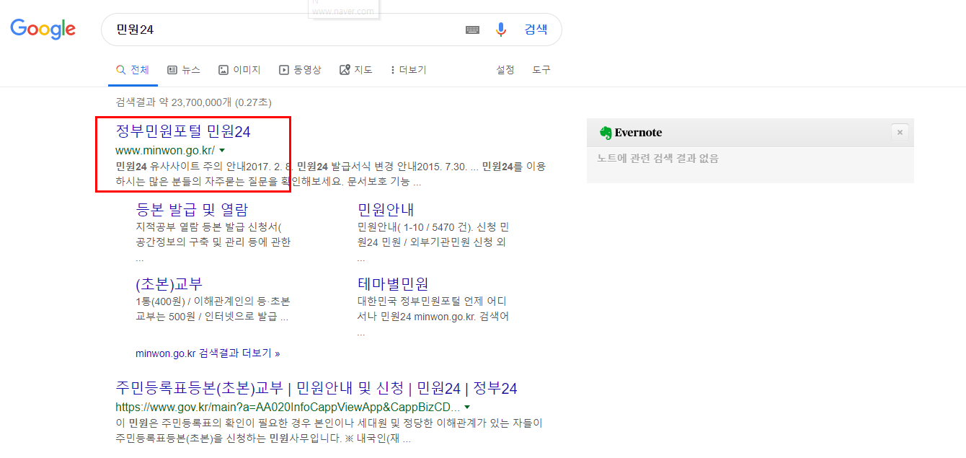
Task: Click the 검색 search button
Action: coord(536,30)
